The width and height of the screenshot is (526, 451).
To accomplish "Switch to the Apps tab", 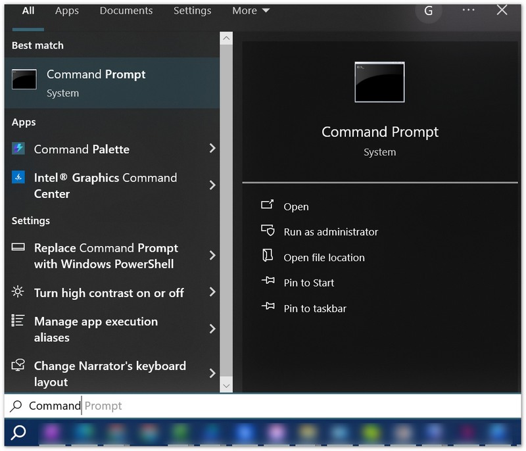I will 67,11.
